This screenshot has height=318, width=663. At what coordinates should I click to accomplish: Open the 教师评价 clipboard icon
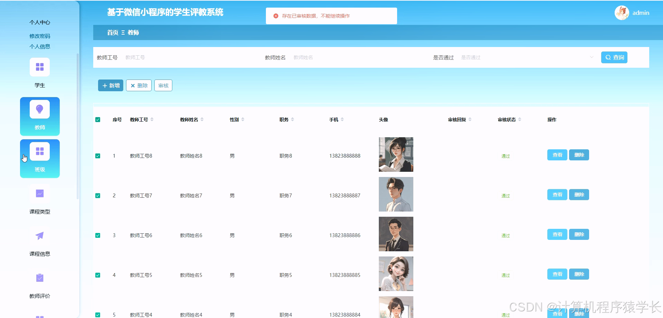(39, 278)
